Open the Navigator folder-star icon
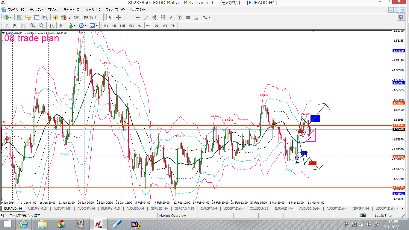Image resolution: width=409 pixels, height=230 pixels. (x=28, y=17)
